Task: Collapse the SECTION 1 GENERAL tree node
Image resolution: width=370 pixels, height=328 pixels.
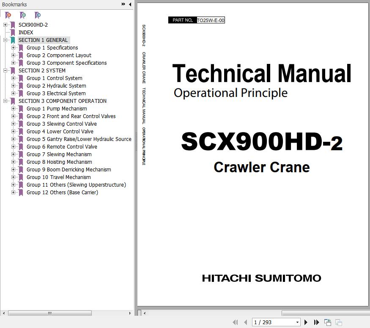Action: tap(5, 40)
